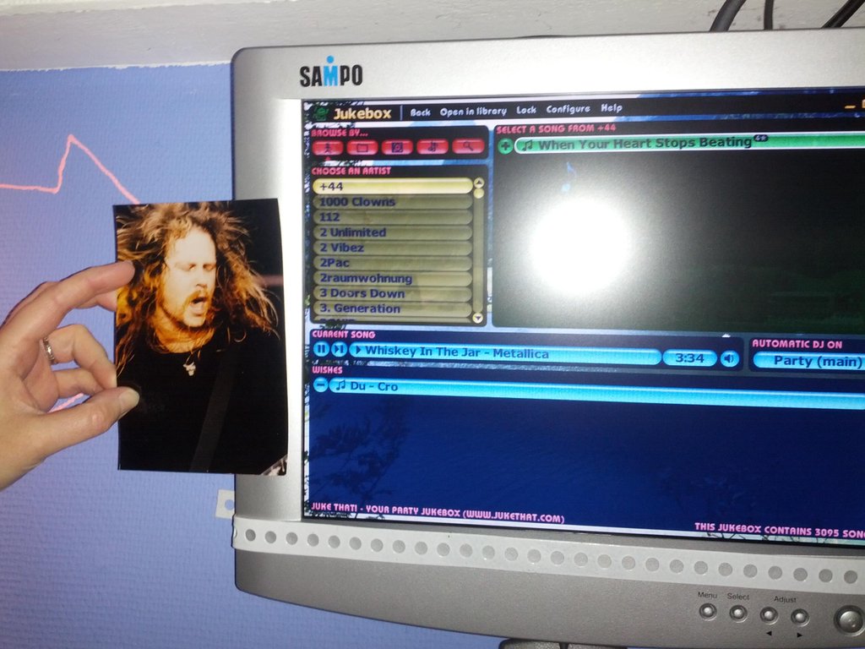
Task: Pause the current song
Action: (x=320, y=349)
